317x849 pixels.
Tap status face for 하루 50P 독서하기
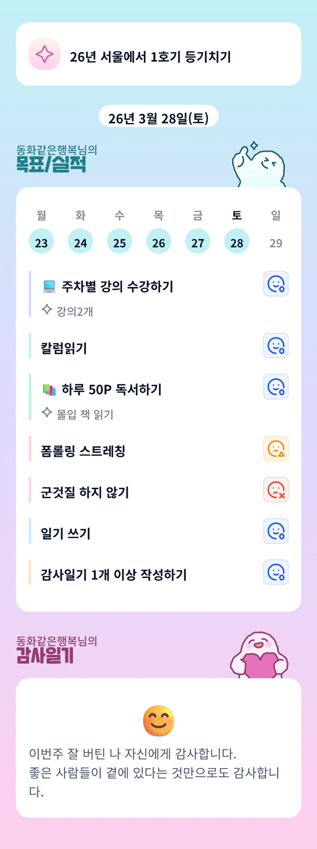coord(276,387)
